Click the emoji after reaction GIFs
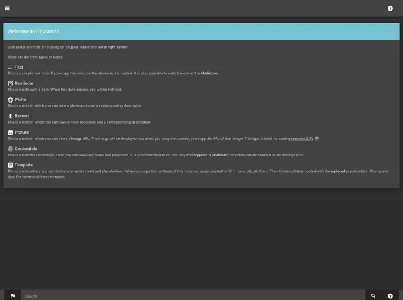The width and height of the screenshot is (403, 300). 317,138
